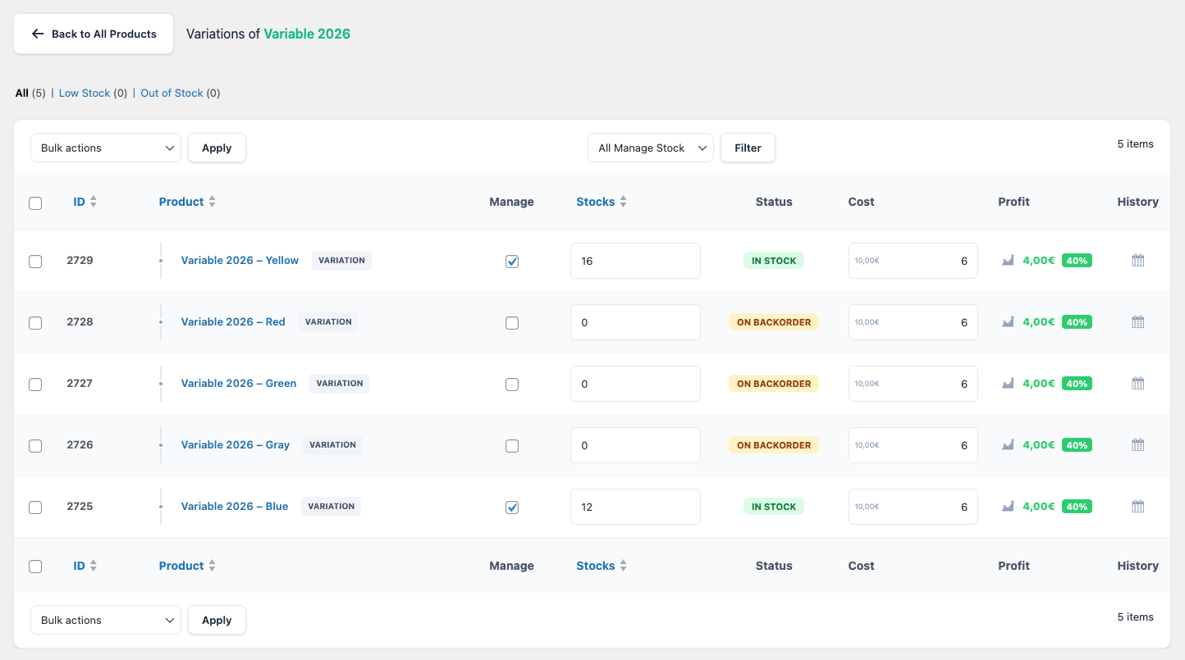Go back to All Products

(94, 34)
